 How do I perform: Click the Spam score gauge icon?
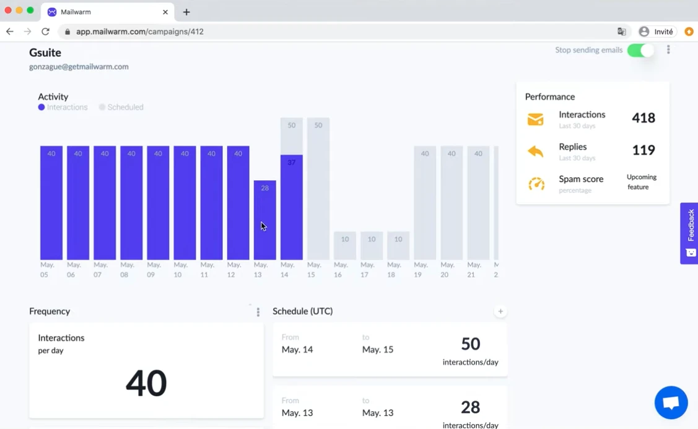(536, 184)
